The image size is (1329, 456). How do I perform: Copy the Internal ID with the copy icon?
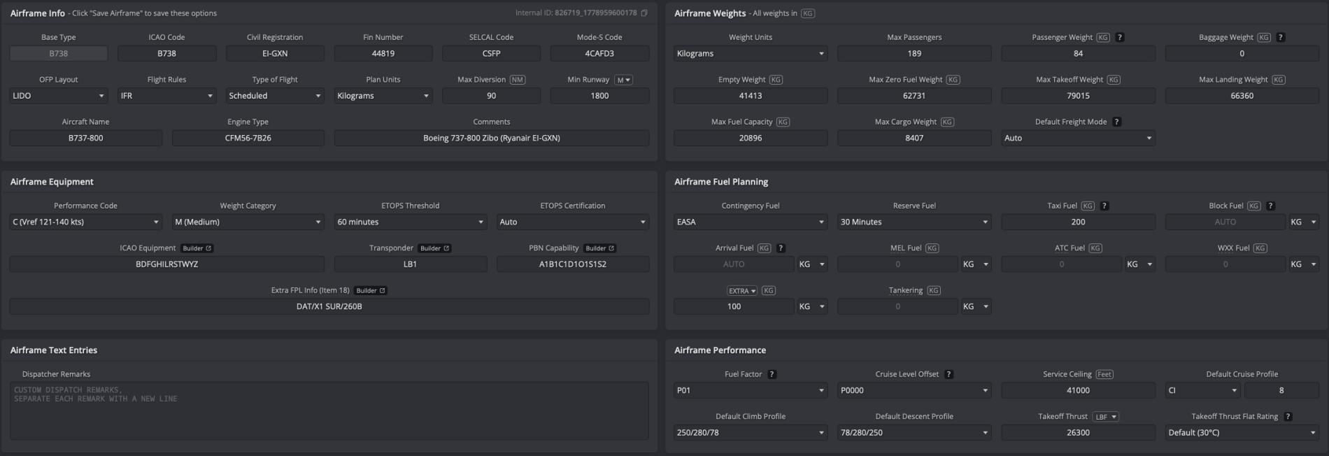point(644,13)
